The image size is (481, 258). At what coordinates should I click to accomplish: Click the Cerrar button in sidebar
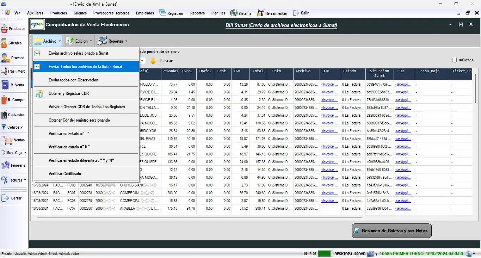click(x=12, y=198)
